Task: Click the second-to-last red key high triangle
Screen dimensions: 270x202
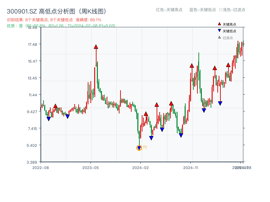Action: click(x=215, y=68)
